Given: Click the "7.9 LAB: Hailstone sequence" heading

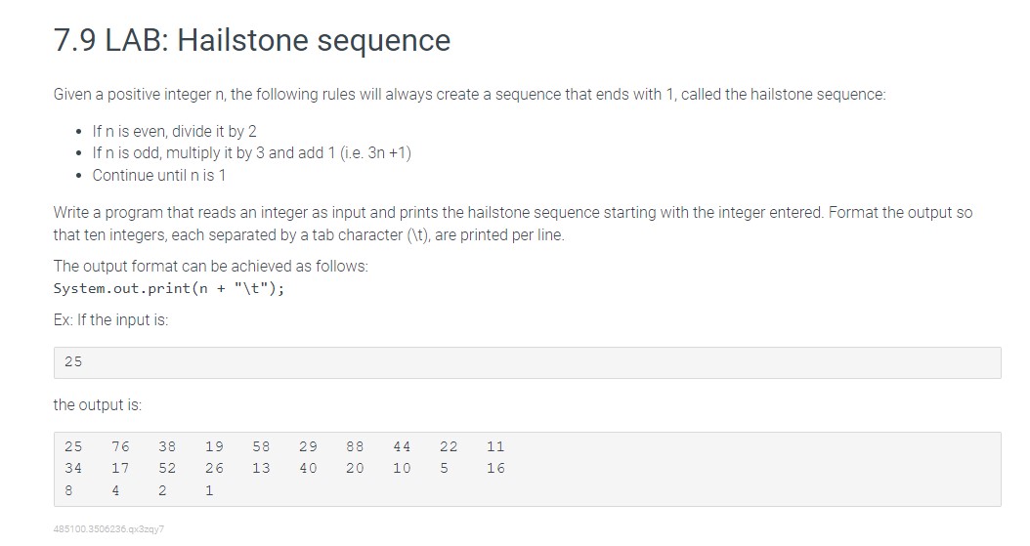Looking at the screenshot, I should pos(251,40).
